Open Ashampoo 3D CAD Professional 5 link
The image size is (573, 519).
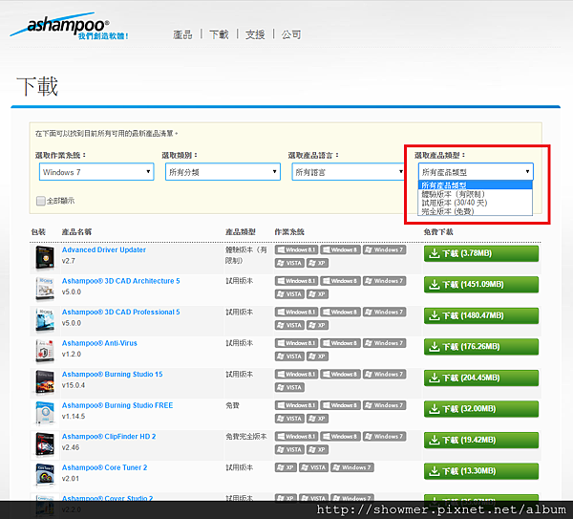[x=121, y=312]
